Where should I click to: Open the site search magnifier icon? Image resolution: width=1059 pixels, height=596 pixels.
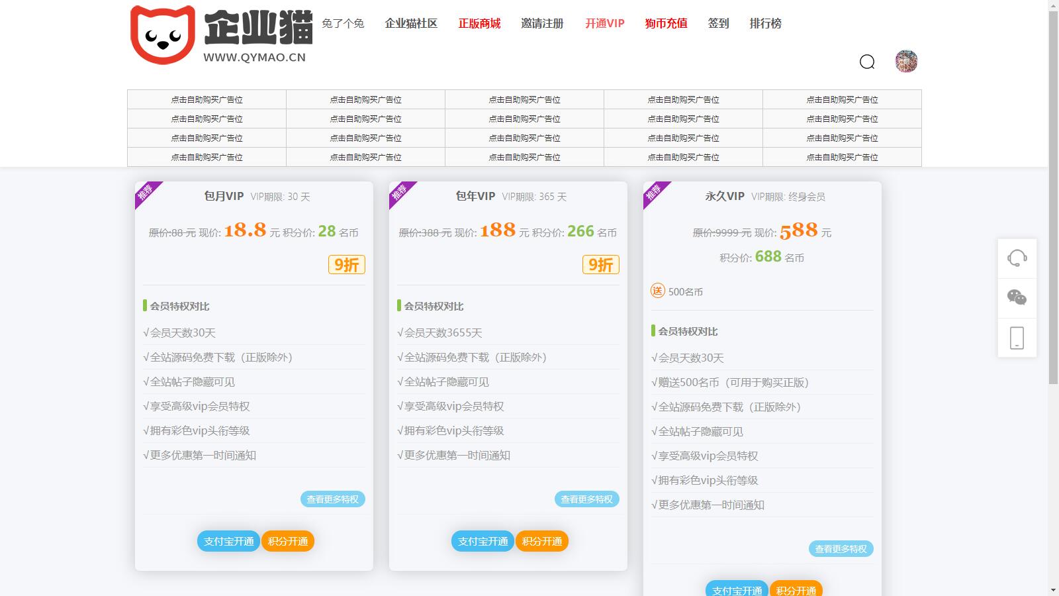[868, 62]
